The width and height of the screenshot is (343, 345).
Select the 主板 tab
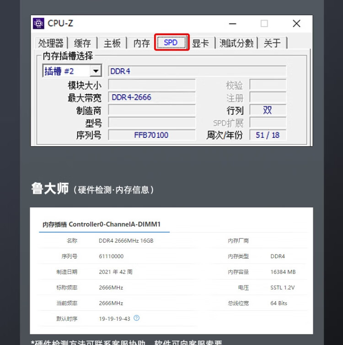point(112,43)
